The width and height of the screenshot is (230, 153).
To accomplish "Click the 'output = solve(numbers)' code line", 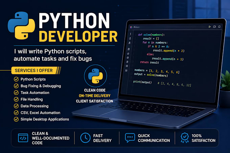I will point(151,75).
